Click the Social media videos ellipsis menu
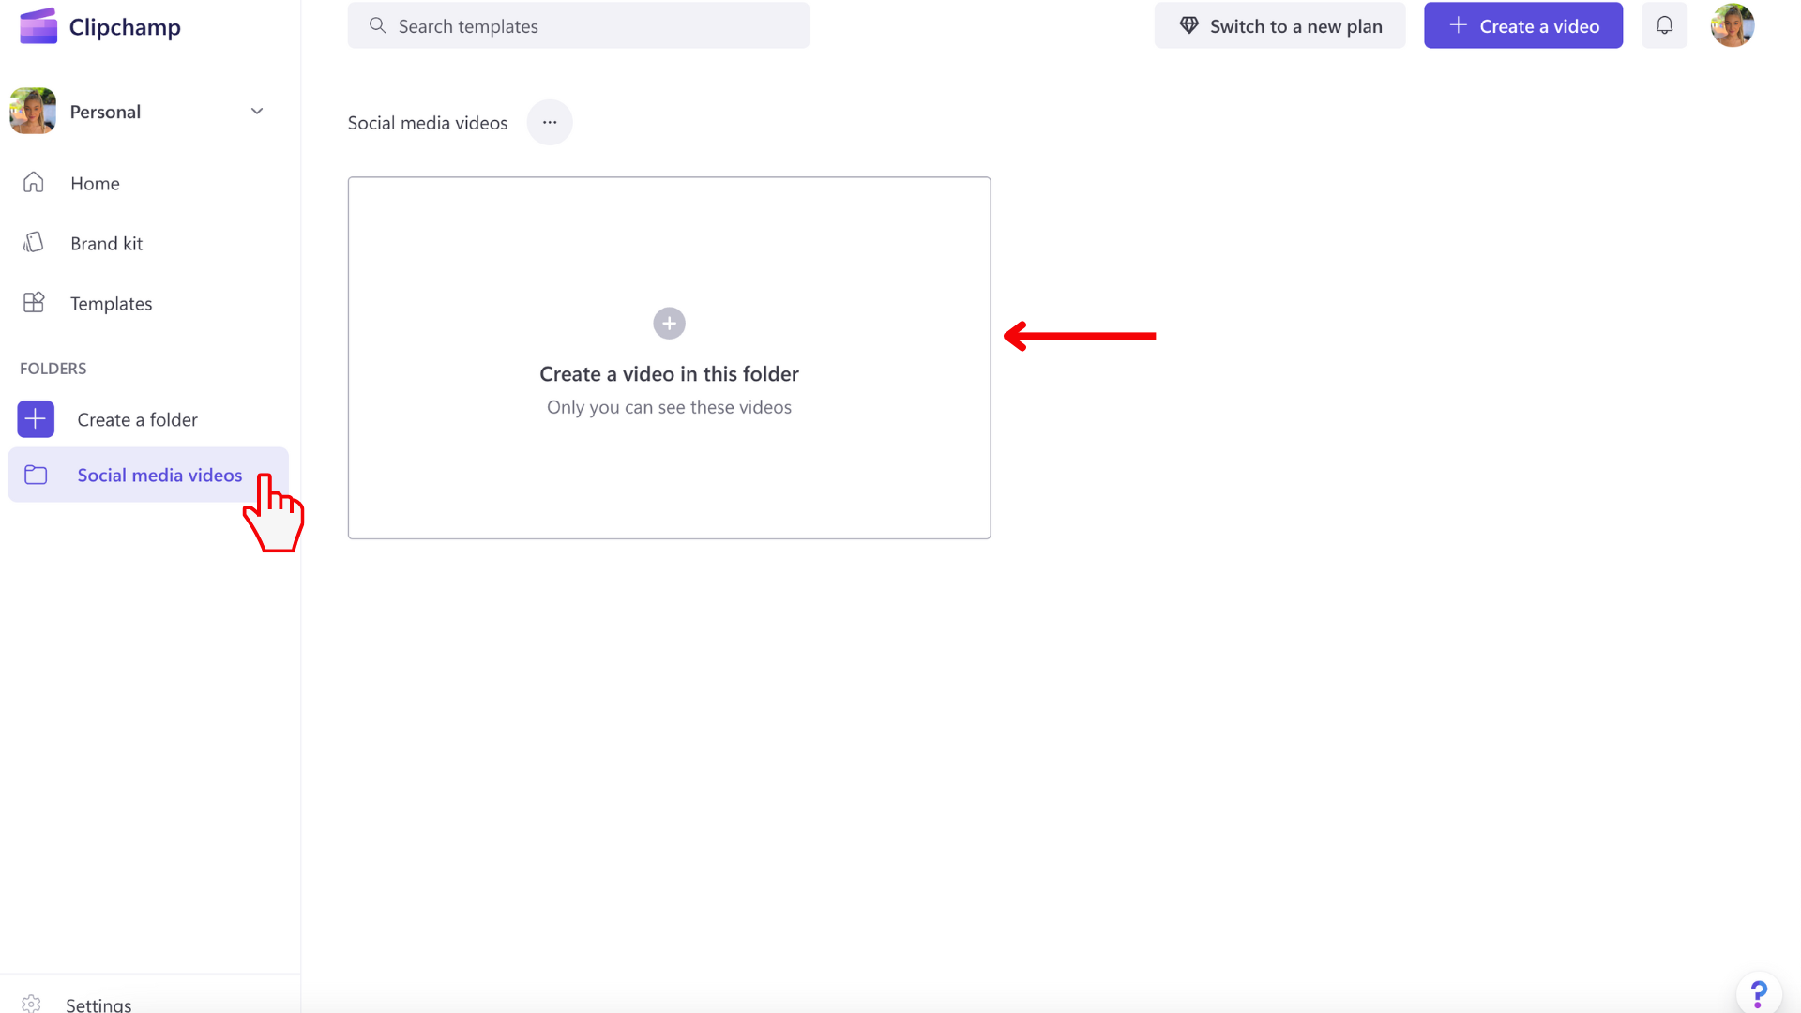This screenshot has height=1013, width=1801. pos(549,120)
